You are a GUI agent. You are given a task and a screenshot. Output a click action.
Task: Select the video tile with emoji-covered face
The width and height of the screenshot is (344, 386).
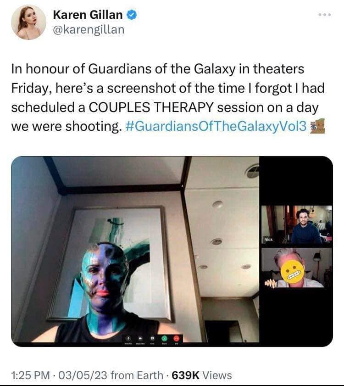click(296, 268)
